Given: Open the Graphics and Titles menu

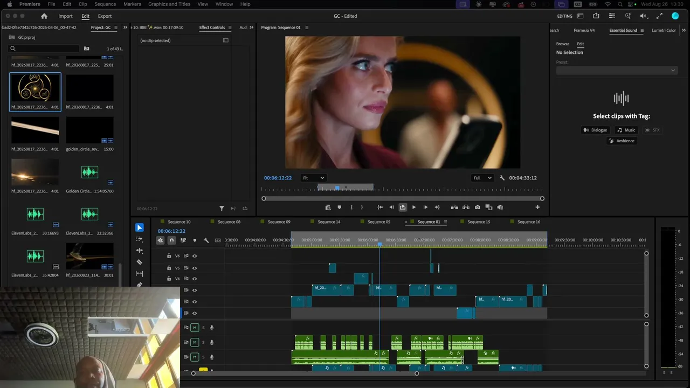Looking at the screenshot, I should (x=169, y=4).
